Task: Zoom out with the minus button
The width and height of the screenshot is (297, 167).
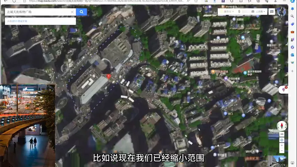Action: coord(282,151)
